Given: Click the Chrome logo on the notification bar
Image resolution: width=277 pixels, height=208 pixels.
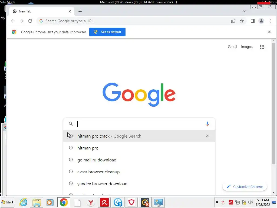Looking at the screenshot, I should [x=14, y=32].
